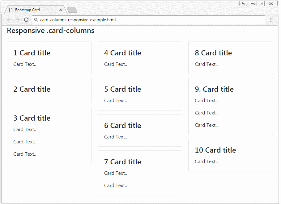Select the '1 Card title' heading
Viewport: 281px width, 204px height.
32,53
